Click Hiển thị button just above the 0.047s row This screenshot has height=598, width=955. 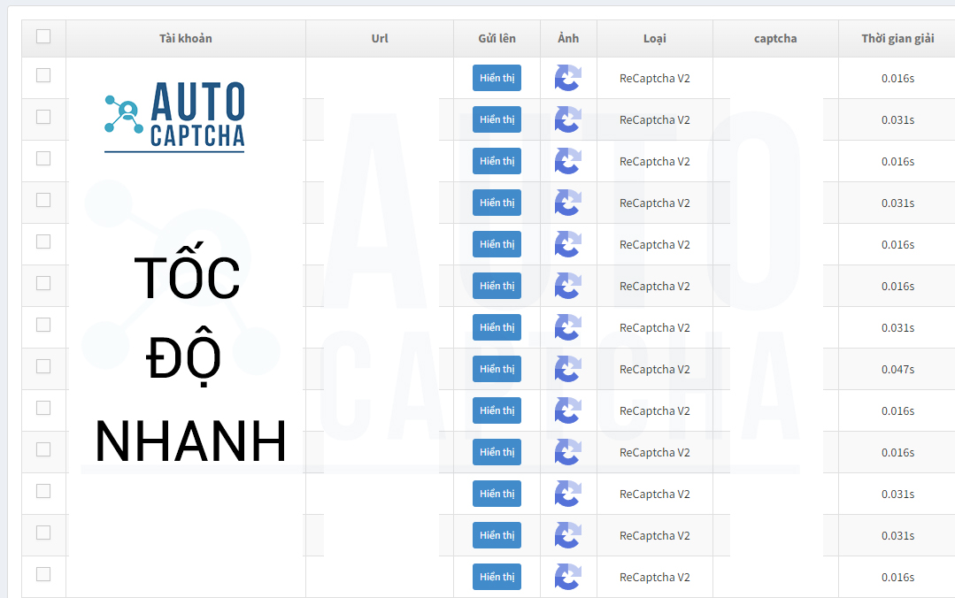(x=497, y=327)
